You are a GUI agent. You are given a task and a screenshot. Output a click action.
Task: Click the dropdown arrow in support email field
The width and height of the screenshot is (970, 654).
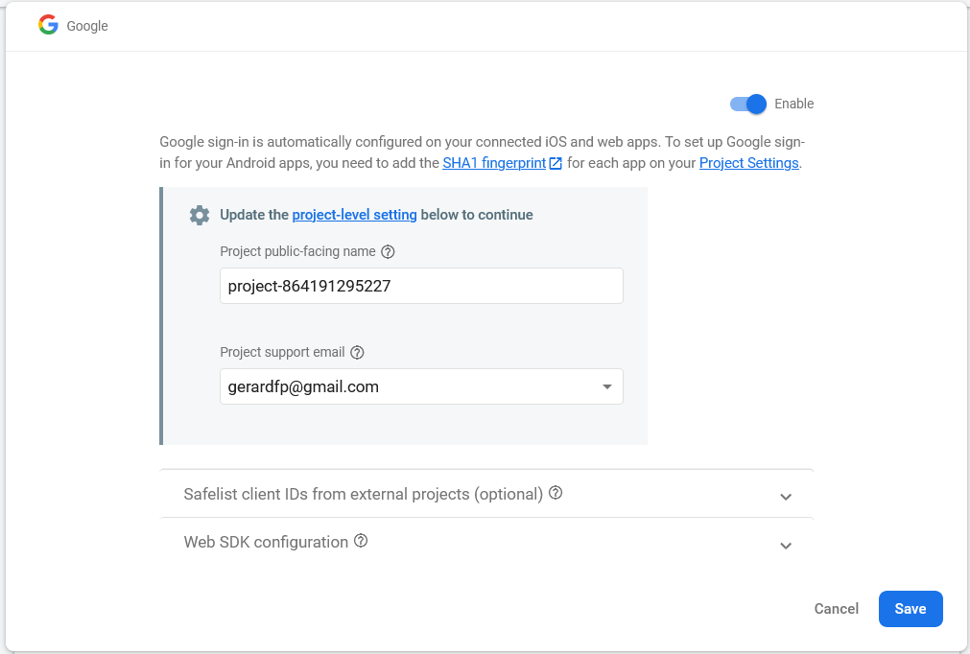tap(606, 386)
